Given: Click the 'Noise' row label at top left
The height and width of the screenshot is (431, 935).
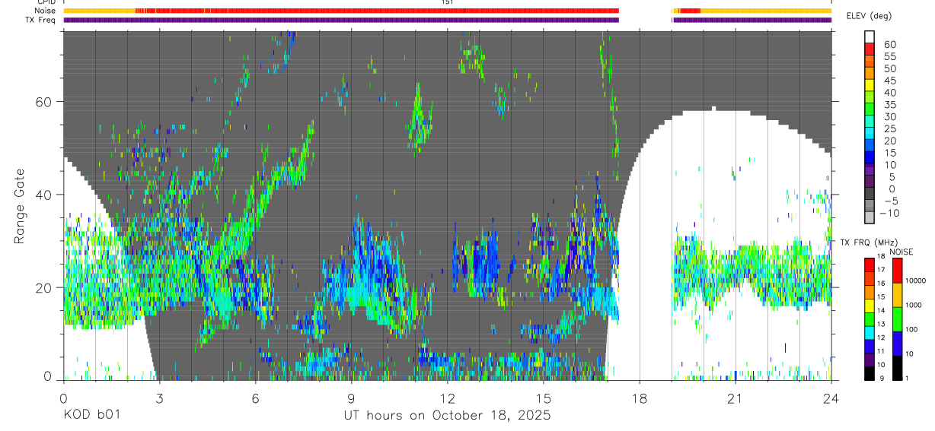Looking at the screenshot, I should coord(46,11).
